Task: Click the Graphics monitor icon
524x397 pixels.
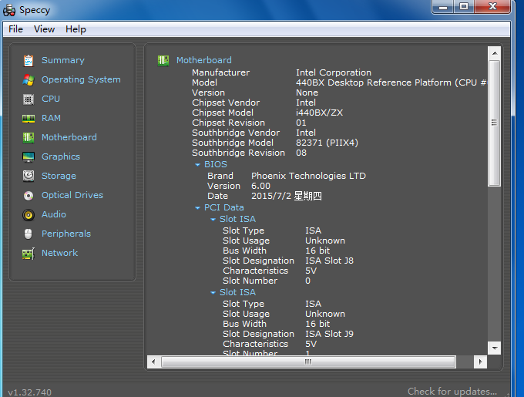Action: coord(29,156)
